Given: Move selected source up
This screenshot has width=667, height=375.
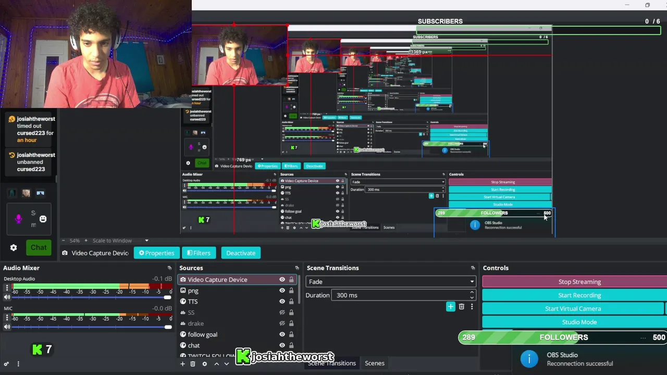Looking at the screenshot, I should (217, 364).
